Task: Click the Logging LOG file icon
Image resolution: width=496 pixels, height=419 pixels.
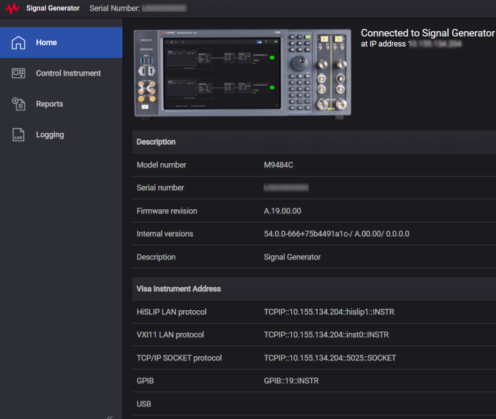Action: [x=18, y=135]
